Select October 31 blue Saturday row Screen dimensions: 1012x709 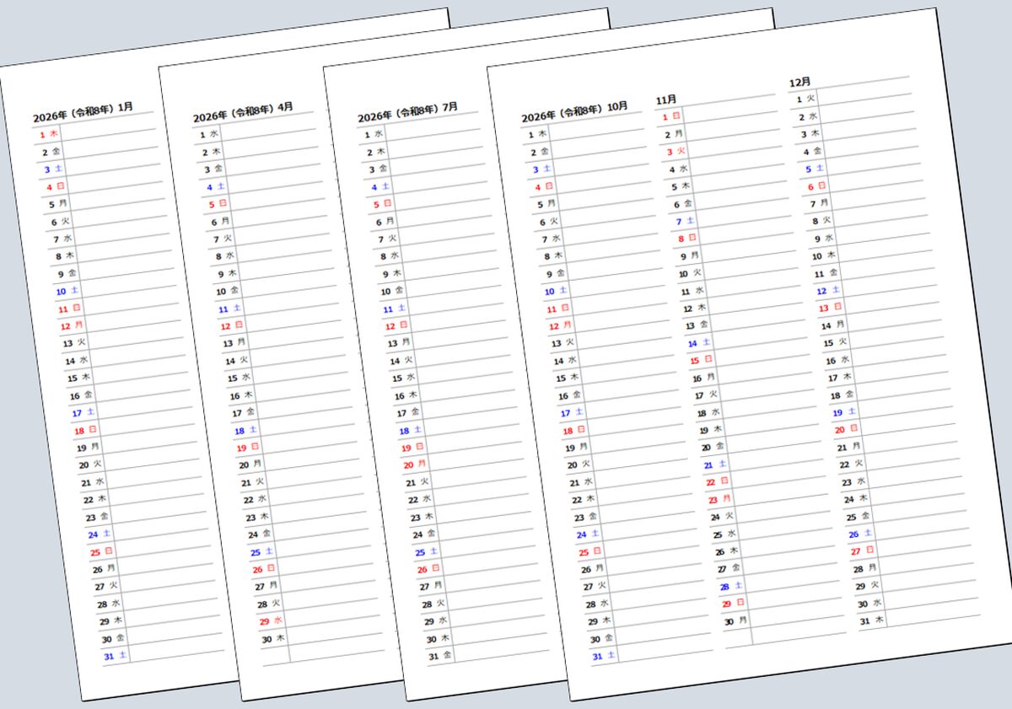[x=602, y=656]
